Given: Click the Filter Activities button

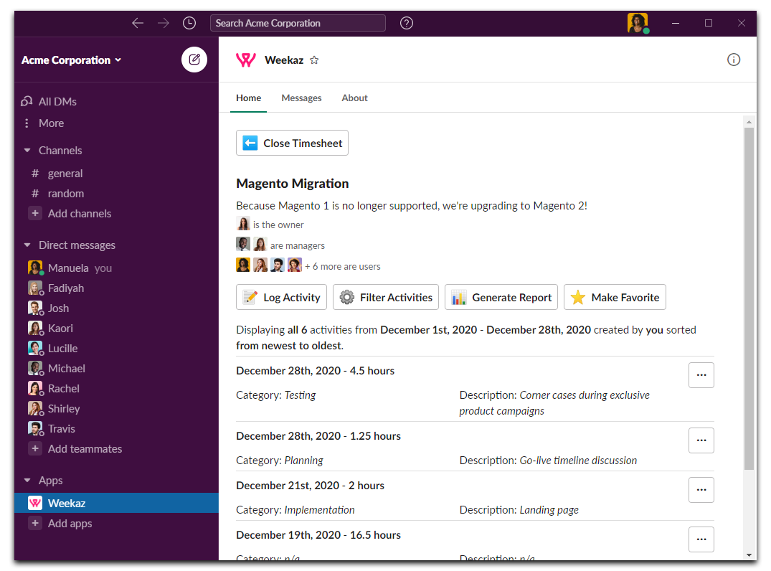Looking at the screenshot, I should coord(386,297).
